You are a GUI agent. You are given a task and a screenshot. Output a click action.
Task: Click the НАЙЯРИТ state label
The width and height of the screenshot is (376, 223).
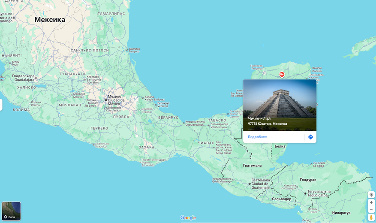coord(11,56)
